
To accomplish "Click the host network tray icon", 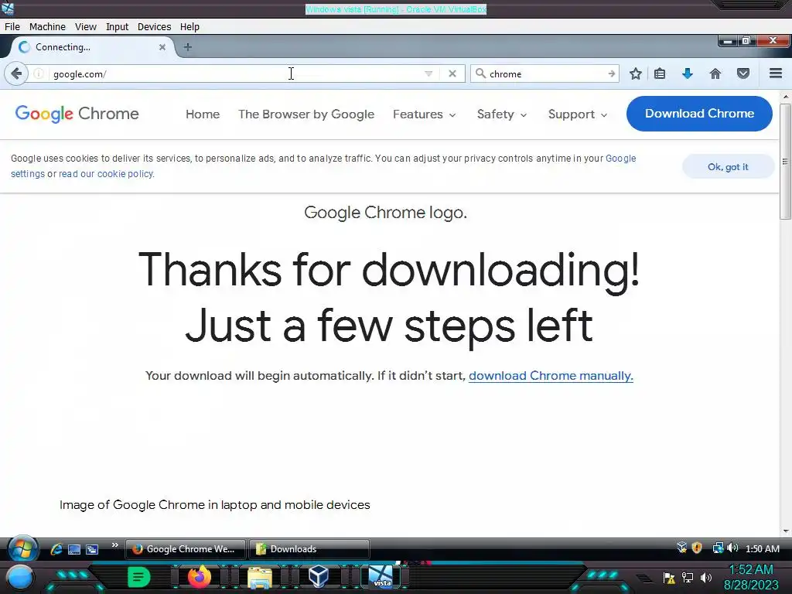I will 687,578.
